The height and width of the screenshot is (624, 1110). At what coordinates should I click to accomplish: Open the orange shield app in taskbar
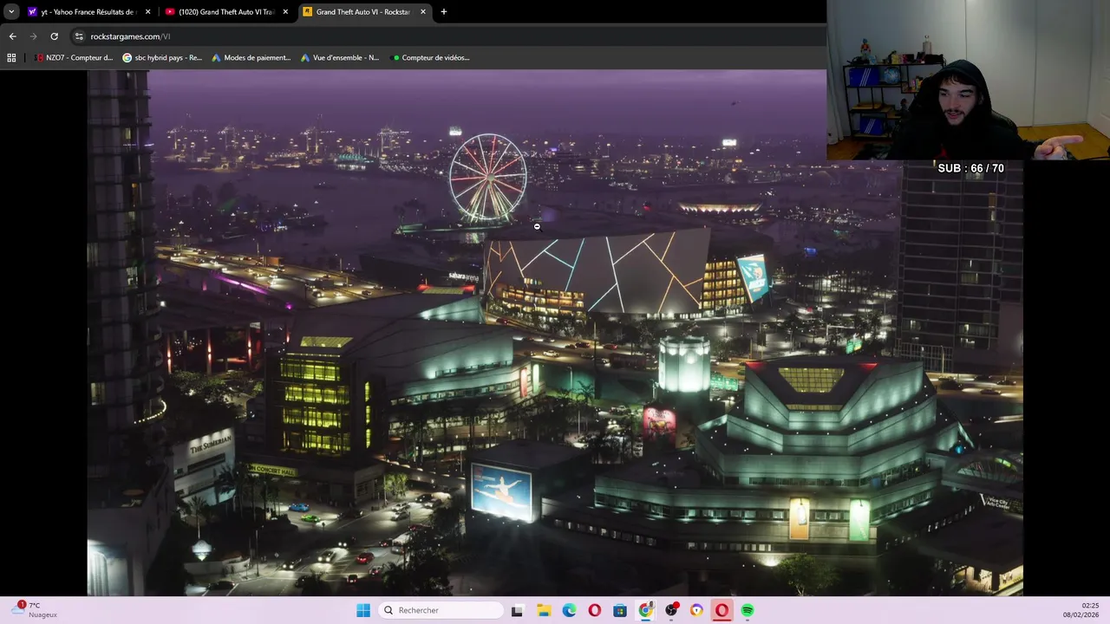coord(696,610)
